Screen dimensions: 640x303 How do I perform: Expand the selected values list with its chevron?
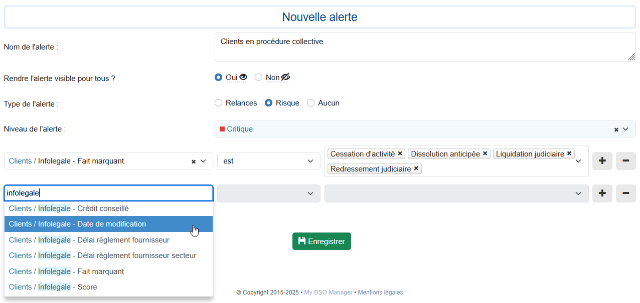[578, 161]
